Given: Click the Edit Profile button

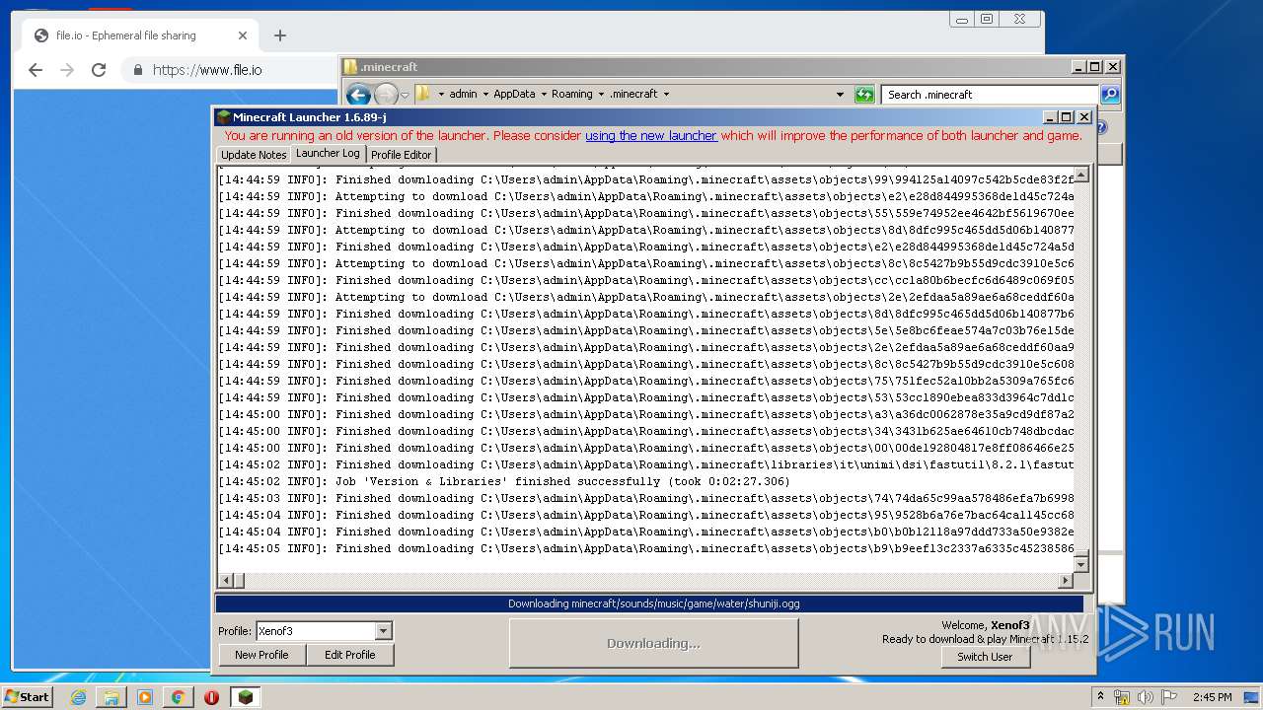Looking at the screenshot, I should 349,655.
